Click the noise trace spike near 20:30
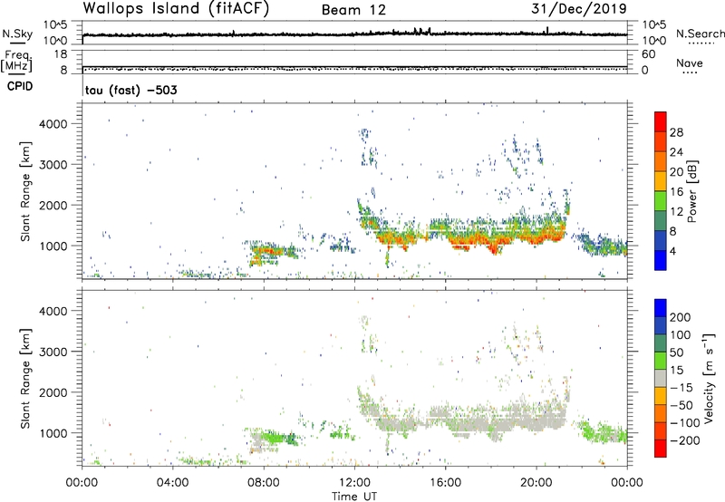725x502 pixels. 547,31
